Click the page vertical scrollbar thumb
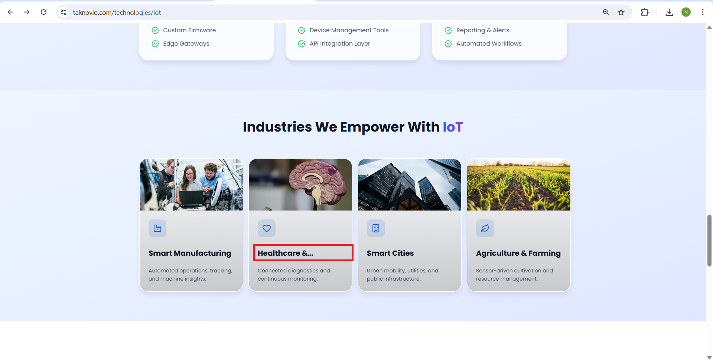 pos(709,240)
